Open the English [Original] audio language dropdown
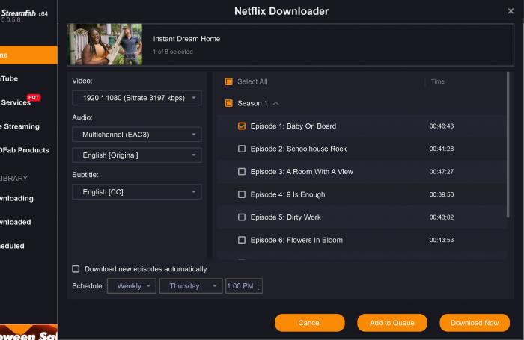 coord(137,155)
